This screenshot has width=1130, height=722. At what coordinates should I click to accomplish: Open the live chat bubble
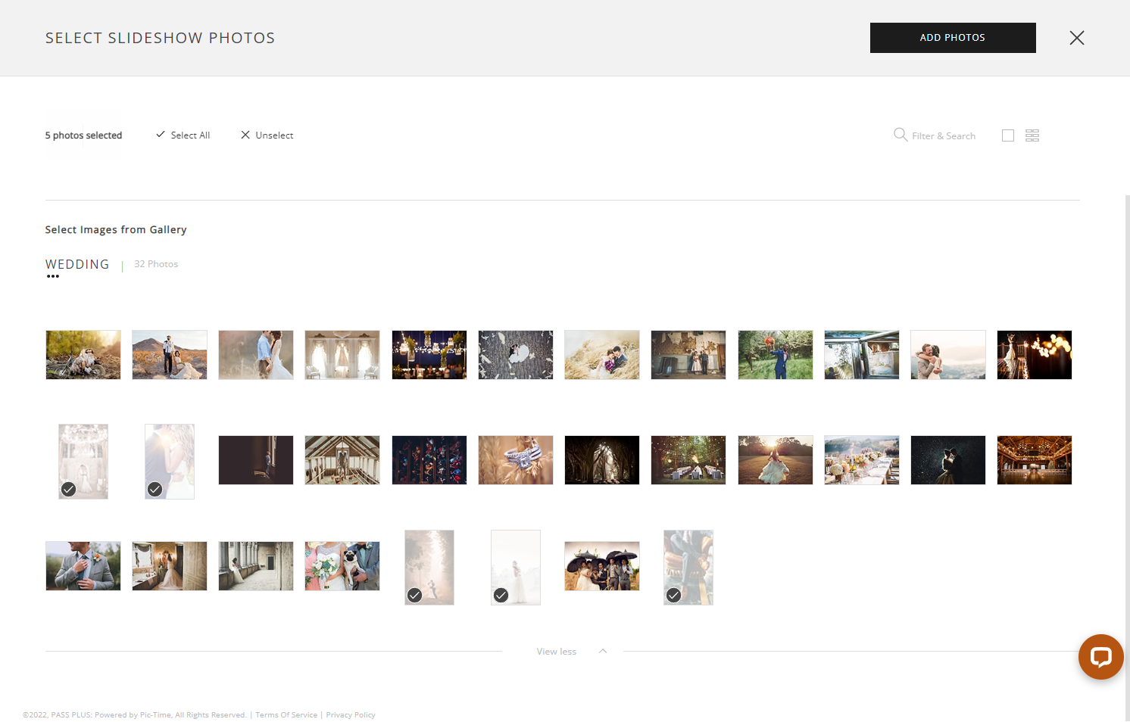[1100, 656]
